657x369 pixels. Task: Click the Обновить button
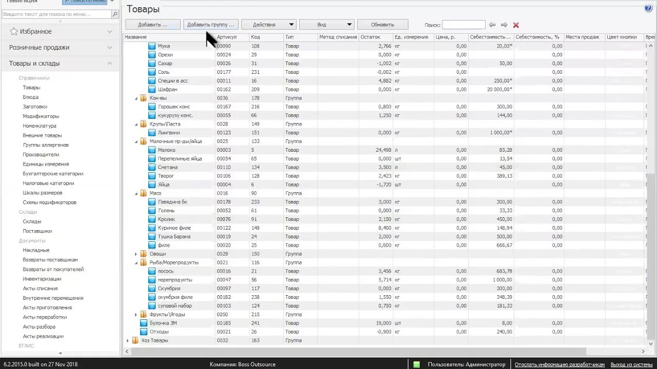point(382,25)
